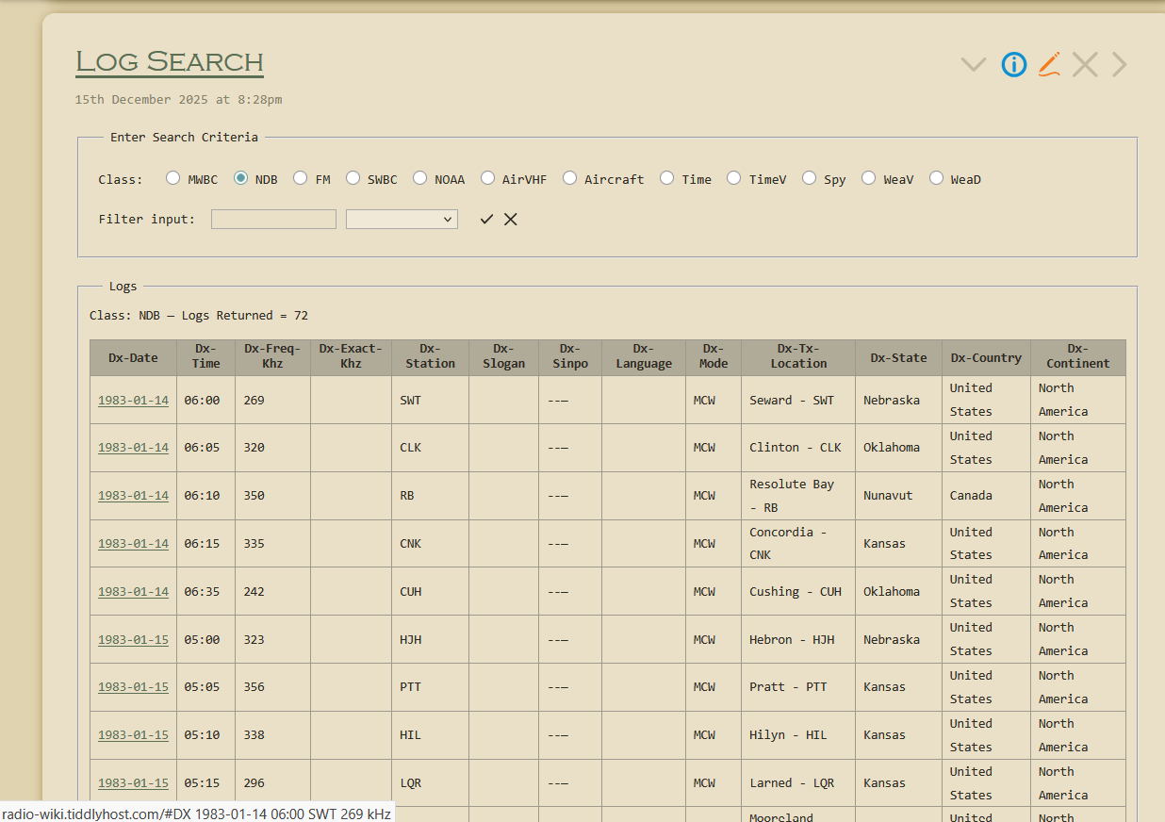Open the Resolute Bay 06:10 log date link
1165x822 pixels.
pos(133,496)
